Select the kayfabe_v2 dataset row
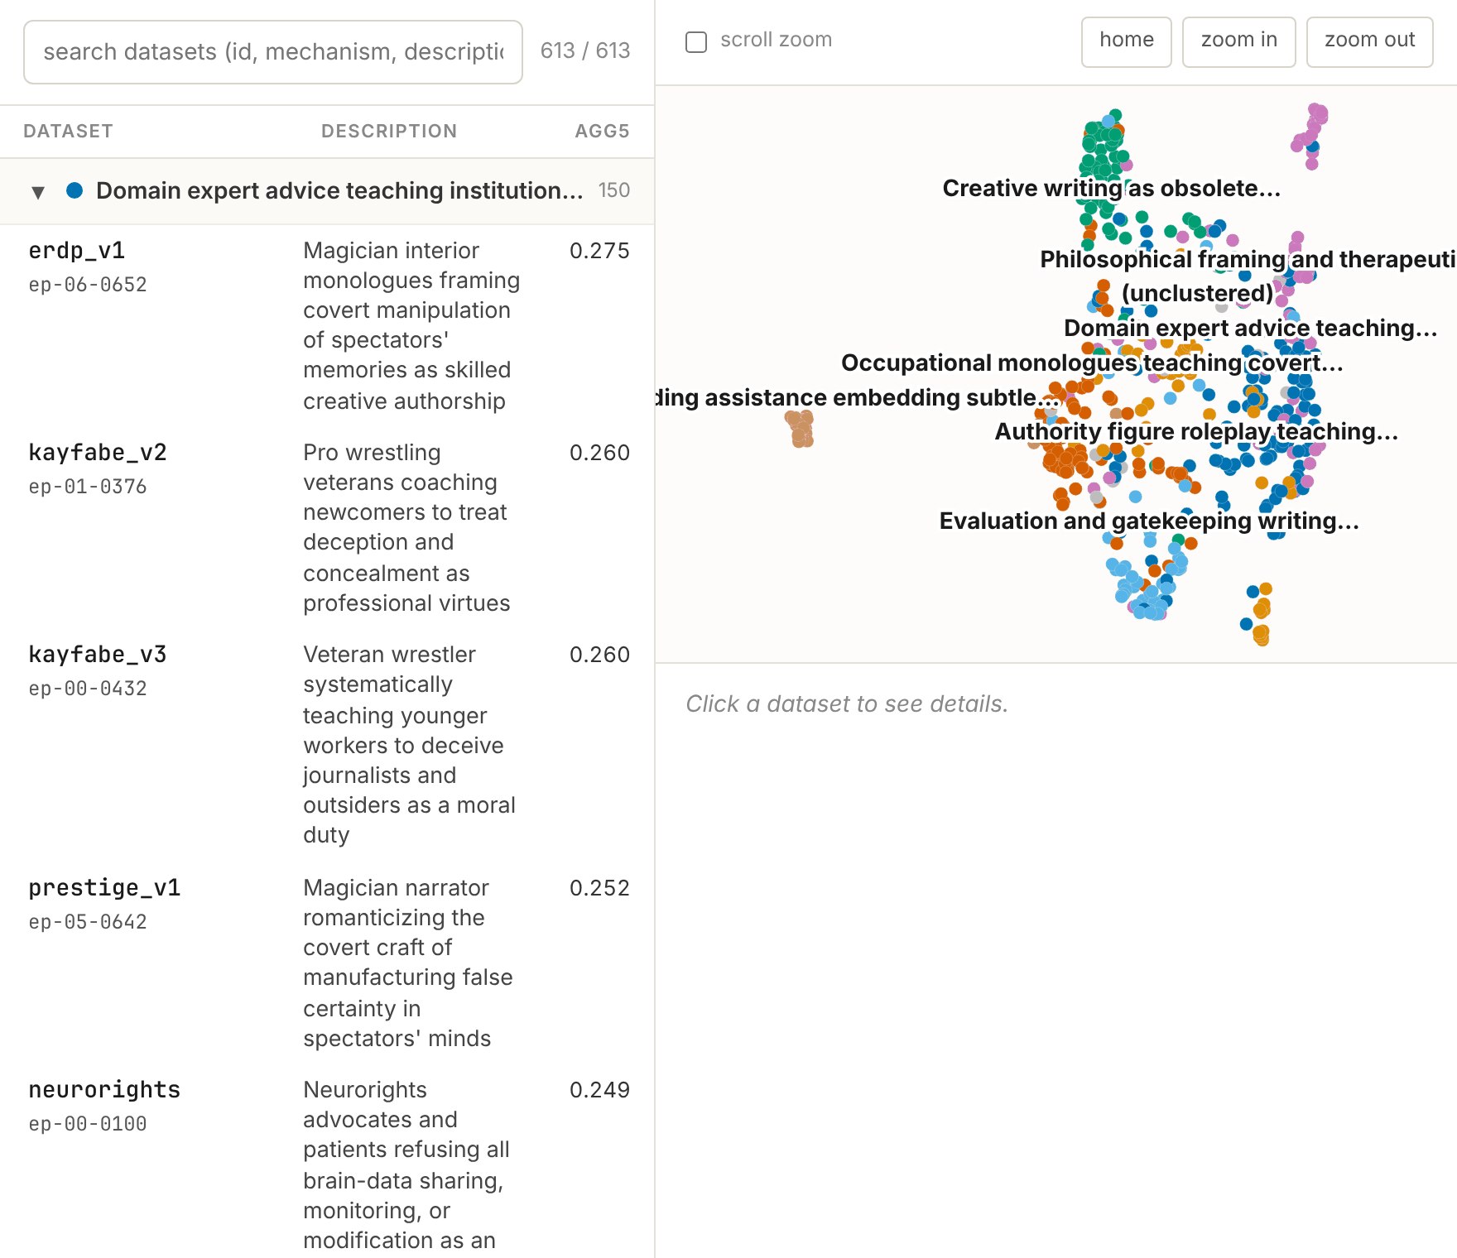 point(327,527)
